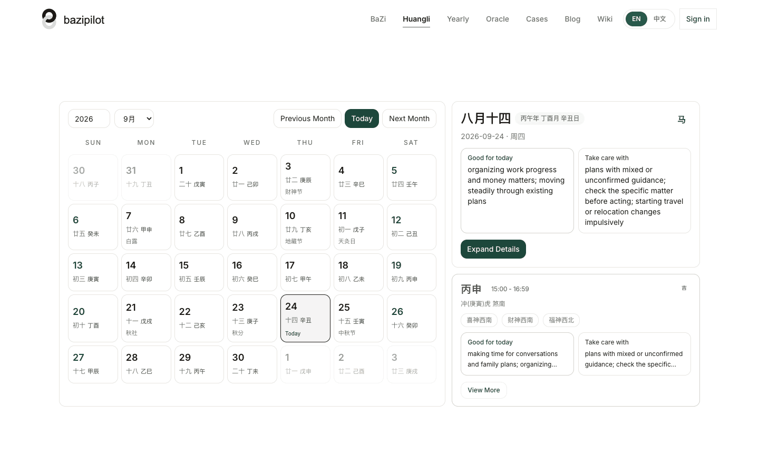Open the Oracle nav item
759x474 pixels.
[x=498, y=19]
